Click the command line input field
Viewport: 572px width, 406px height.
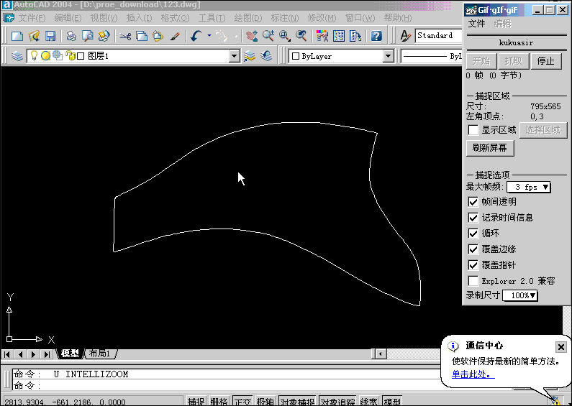[226, 385]
